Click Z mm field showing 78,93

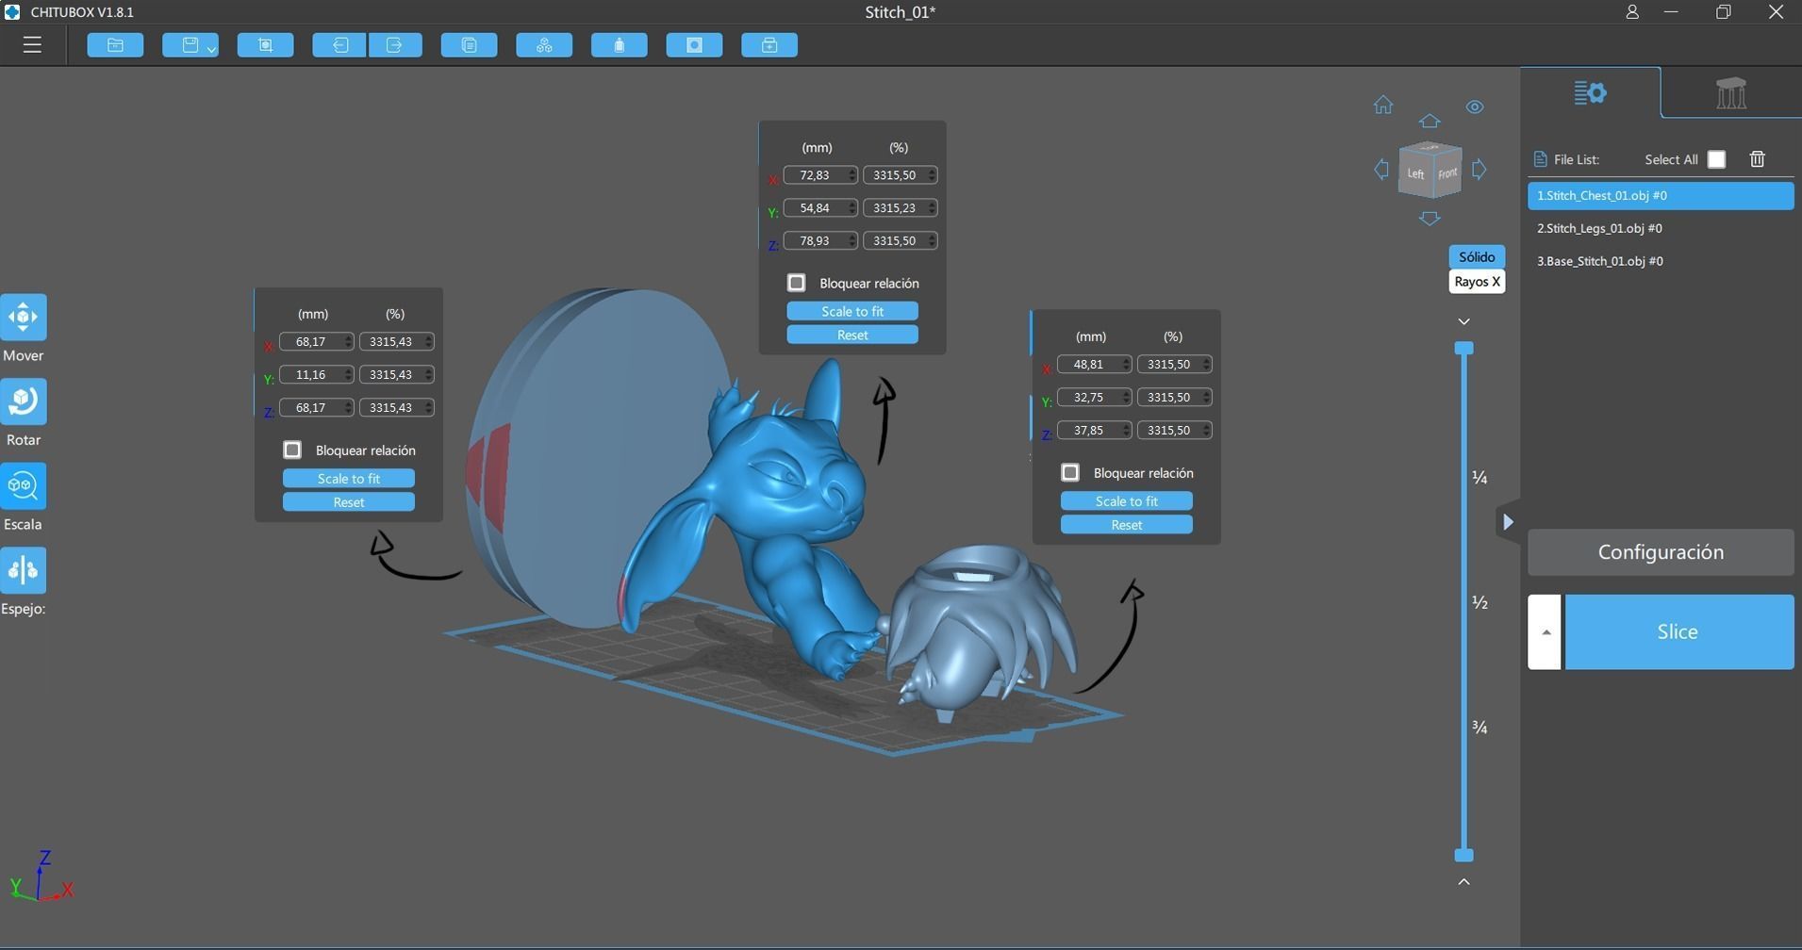(x=819, y=240)
